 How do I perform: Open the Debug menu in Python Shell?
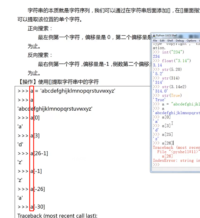pyautogui.click(x=179, y=41)
